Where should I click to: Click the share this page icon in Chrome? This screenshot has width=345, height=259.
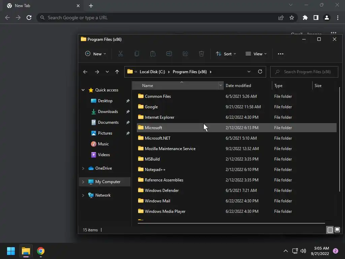pos(281,18)
